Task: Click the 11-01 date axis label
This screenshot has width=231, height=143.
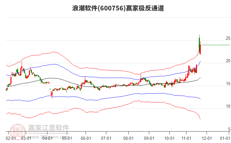Action: (186, 139)
